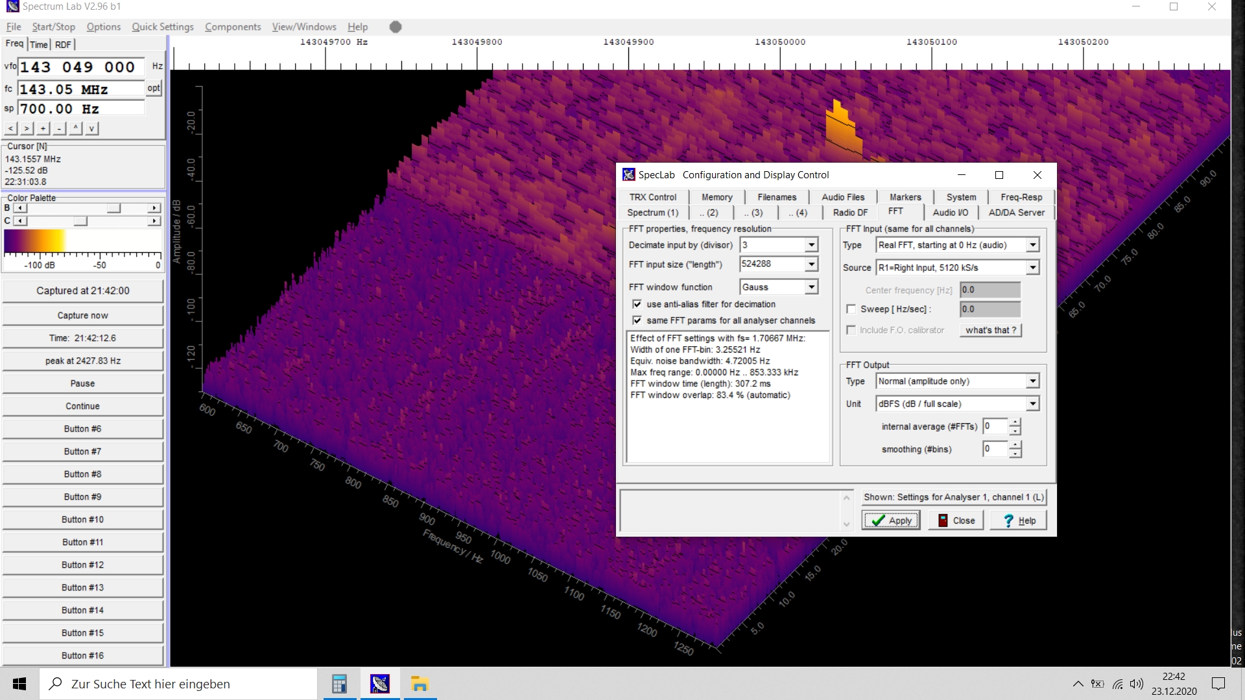Open Calculator from the taskbar

(x=339, y=684)
